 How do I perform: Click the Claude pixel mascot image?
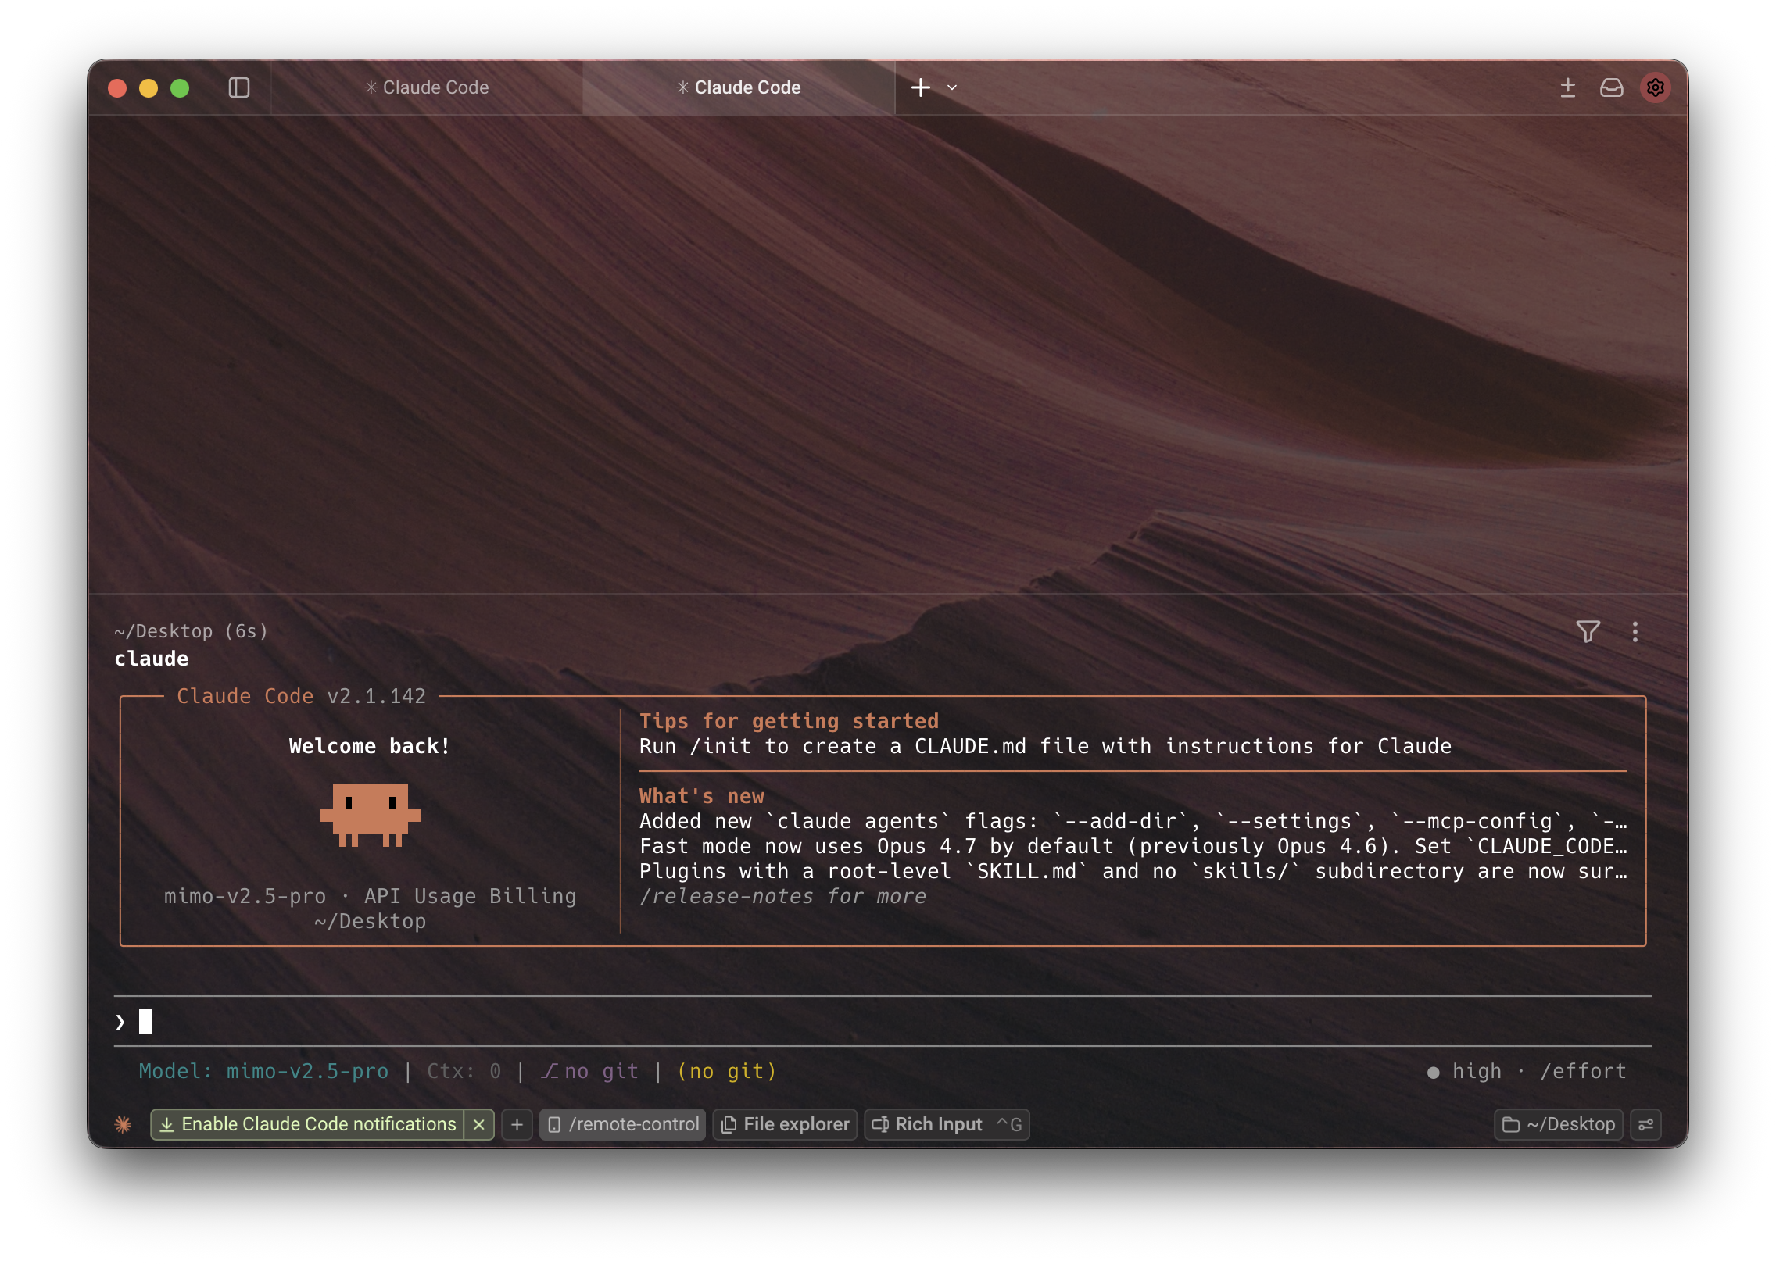[x=370, y=815]
